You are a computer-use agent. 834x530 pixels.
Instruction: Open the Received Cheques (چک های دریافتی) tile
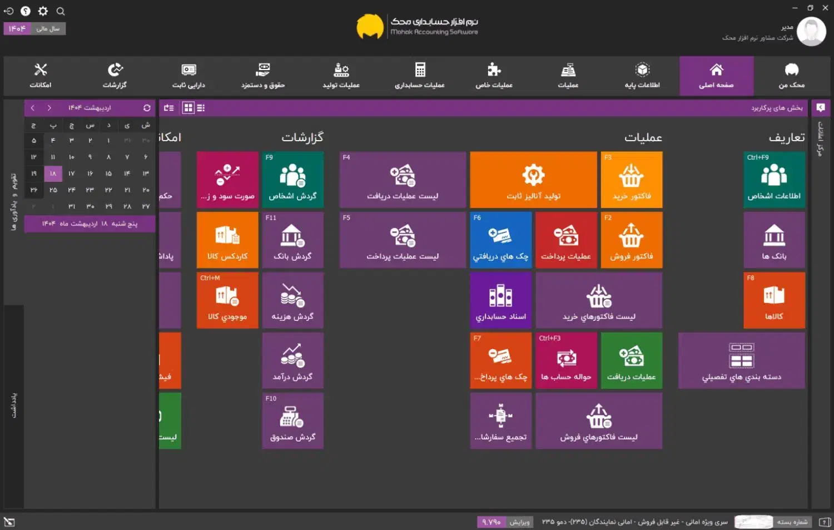500,240
